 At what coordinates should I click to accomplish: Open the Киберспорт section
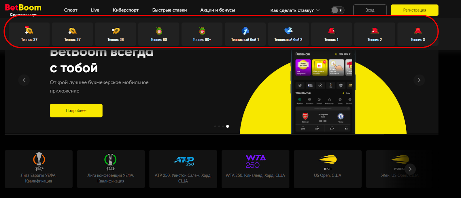[x=126, y=10]
